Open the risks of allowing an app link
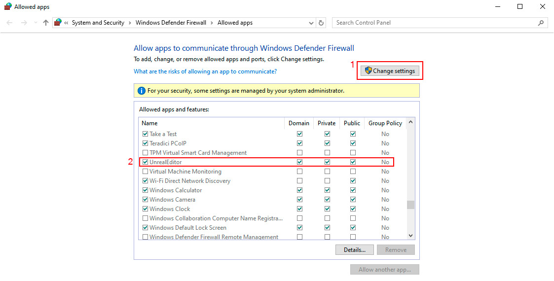Viewport: 554px width, 281px height. (x=205, y=71)
